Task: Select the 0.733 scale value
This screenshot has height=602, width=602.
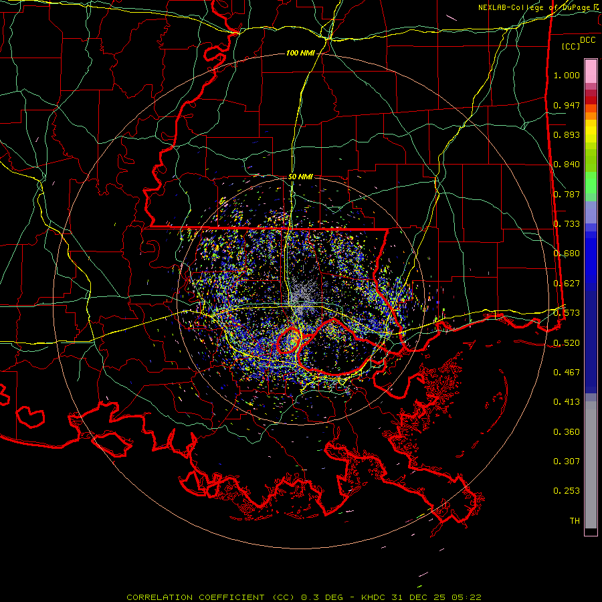Action: click(567, 224)
